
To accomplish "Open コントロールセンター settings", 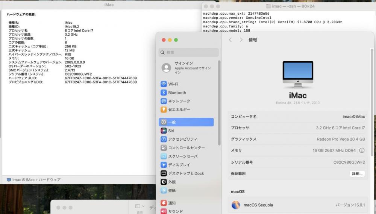I will [186, 148].
